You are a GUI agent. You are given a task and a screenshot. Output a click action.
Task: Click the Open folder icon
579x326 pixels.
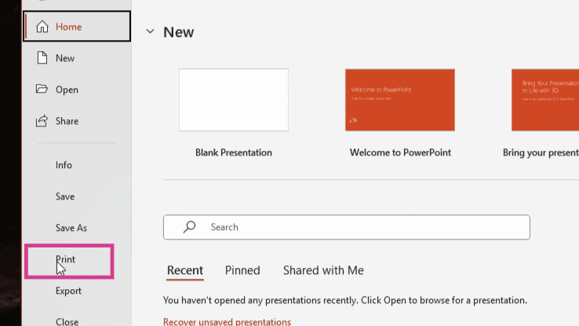tap(42, 89)
